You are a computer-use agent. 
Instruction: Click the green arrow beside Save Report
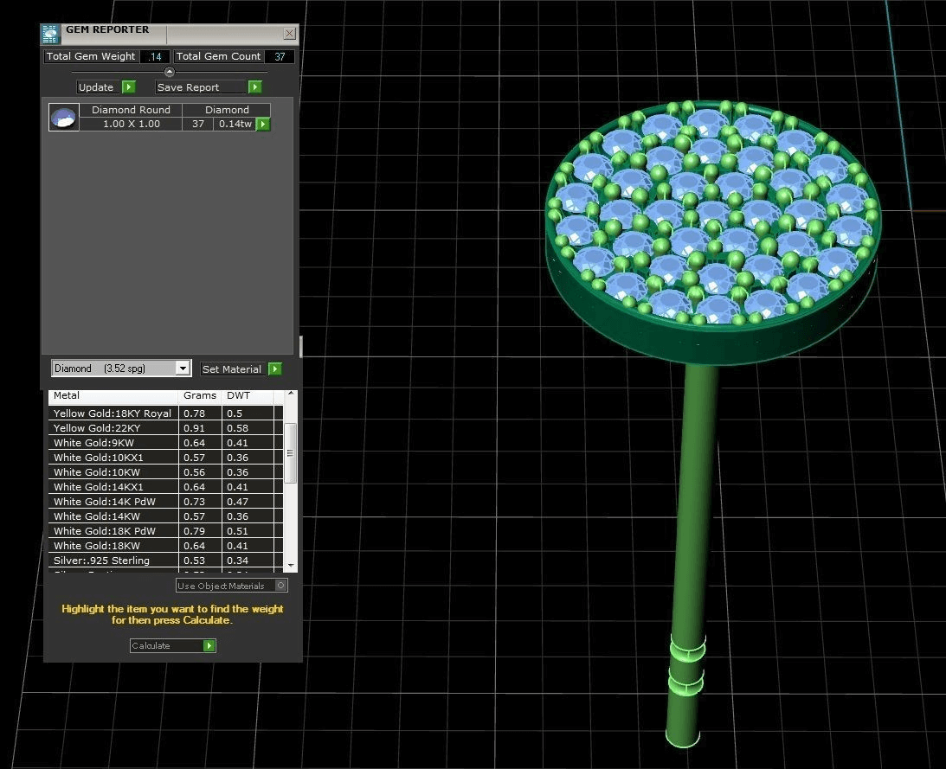(x=254, y=87)
